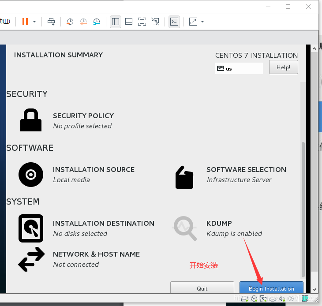
Task: Click the full screen mode icon
Action: pos(142,22)
